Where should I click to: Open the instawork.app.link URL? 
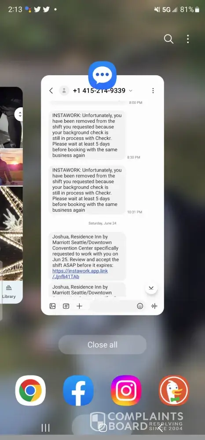click(80, 274)
